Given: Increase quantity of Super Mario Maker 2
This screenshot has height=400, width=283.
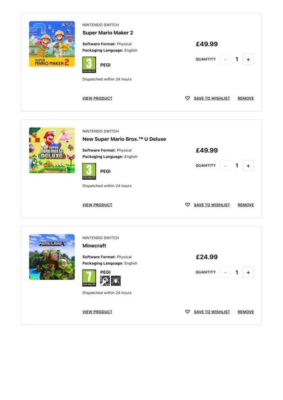Looking at the screenshot, I should [248, 59].
